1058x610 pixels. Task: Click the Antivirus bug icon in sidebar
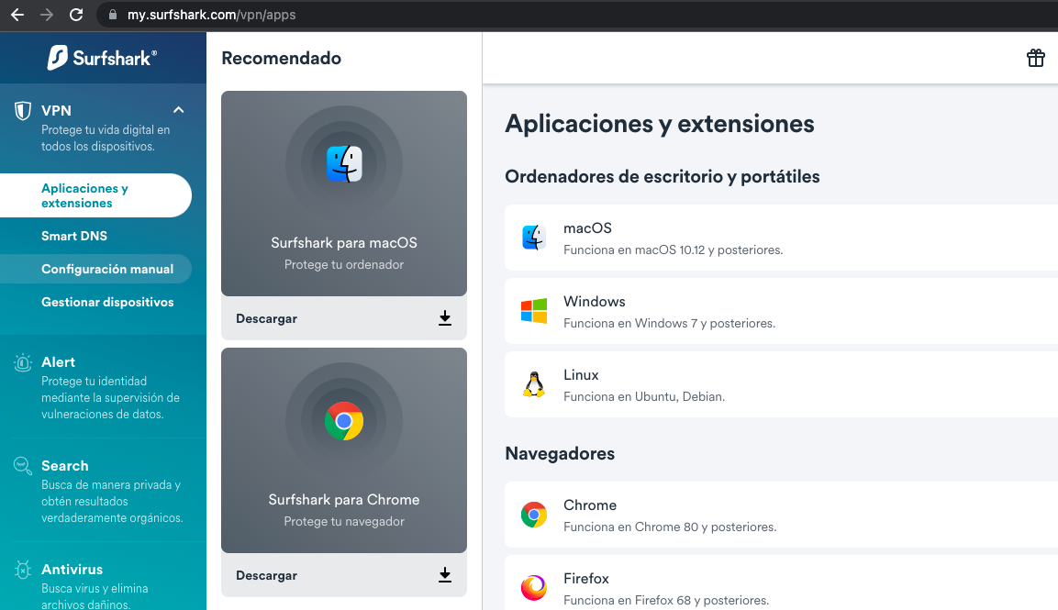(23, 571)
